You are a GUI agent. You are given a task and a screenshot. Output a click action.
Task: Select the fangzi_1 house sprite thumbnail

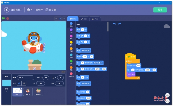[38, 92]
